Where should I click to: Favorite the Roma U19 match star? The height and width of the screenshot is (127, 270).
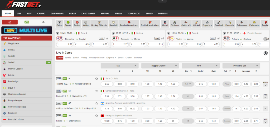click(97, 91)
